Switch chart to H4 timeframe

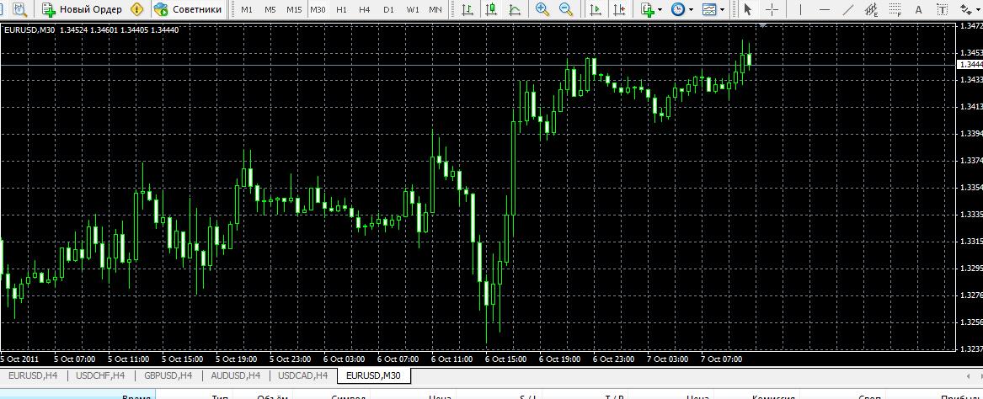click(365, 10)
